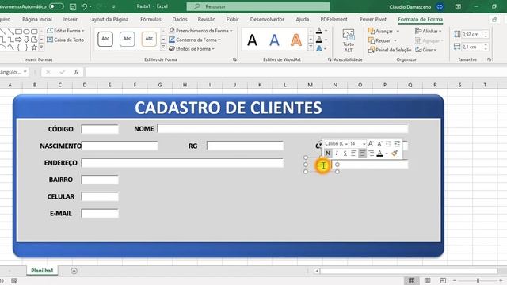The height and width of the screenshot is (285, 507).
Task: Toggle italic I in mini toolbar
Action: [337, 153]
